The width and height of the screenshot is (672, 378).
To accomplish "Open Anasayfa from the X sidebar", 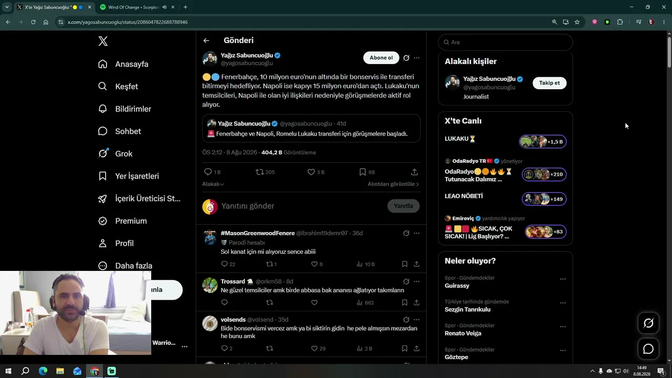I will click(x=123, y=64).
